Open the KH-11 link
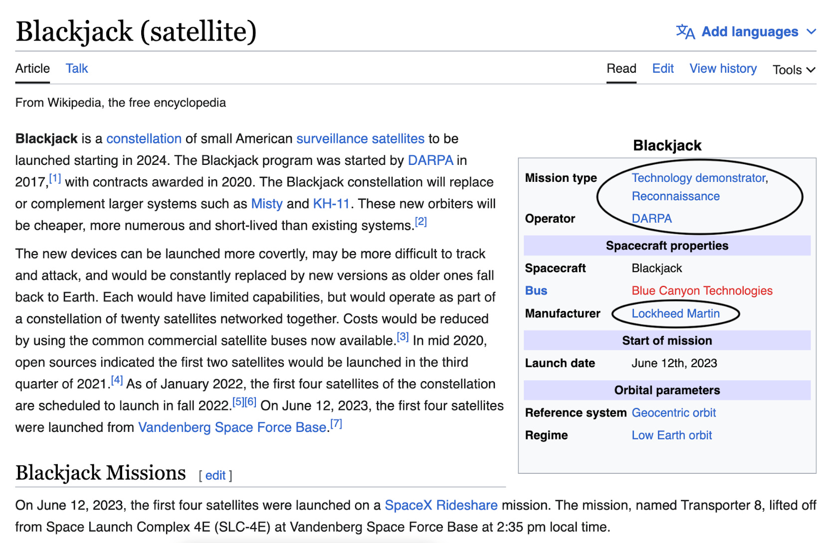The width and height of the screenshot is (830, 543). pyautogui.click(x=331, y=204)
